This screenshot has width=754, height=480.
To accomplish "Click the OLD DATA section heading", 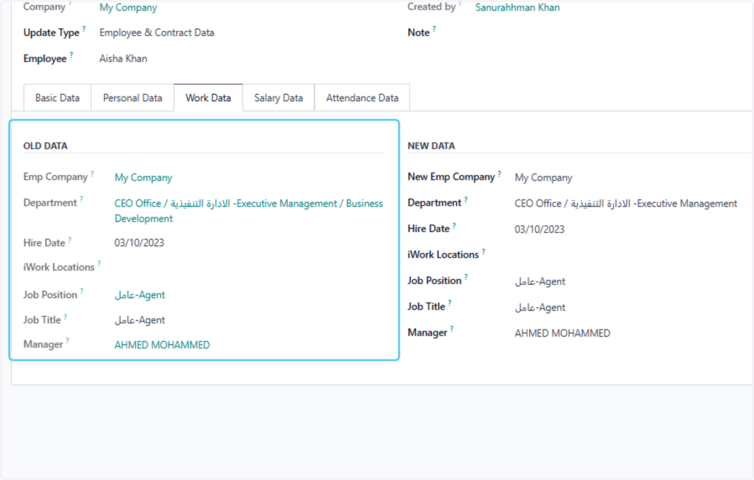I will pos(45,146).
